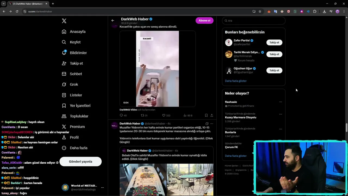Open more options for Bunlarla trend
Screen dimensions: 348x196
[281, 129]
